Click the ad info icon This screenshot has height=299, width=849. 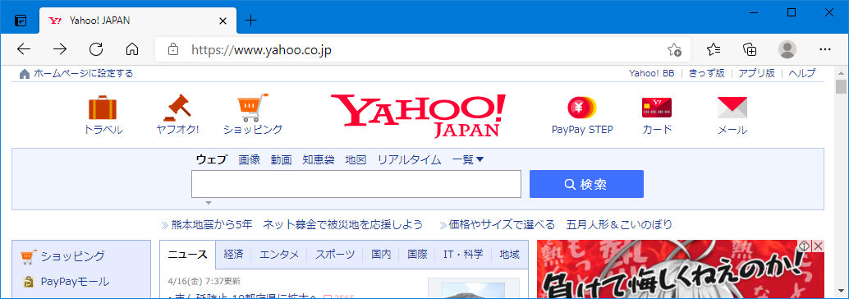pos(805,246)
